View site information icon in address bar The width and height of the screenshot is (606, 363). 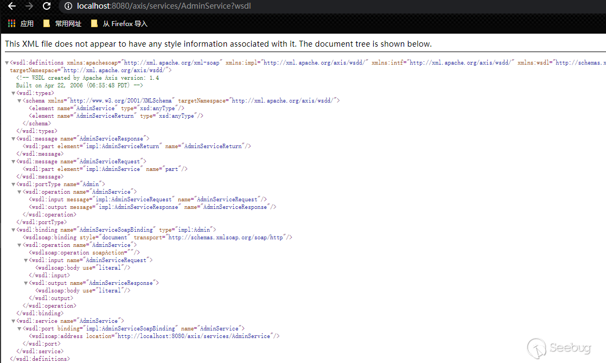(68, 6)
